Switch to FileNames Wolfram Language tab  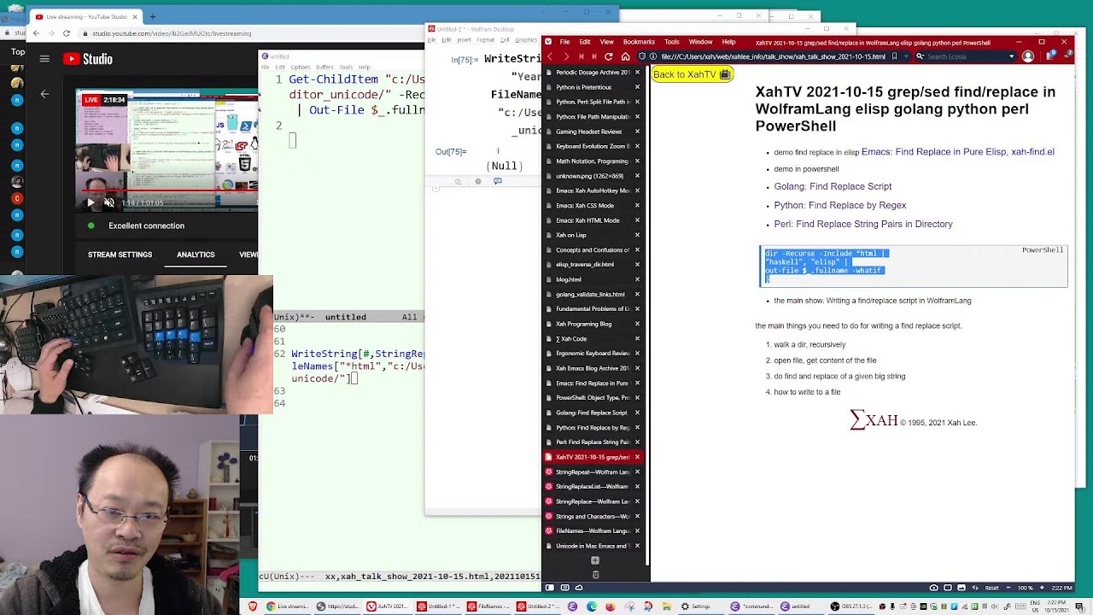(593, 530)
